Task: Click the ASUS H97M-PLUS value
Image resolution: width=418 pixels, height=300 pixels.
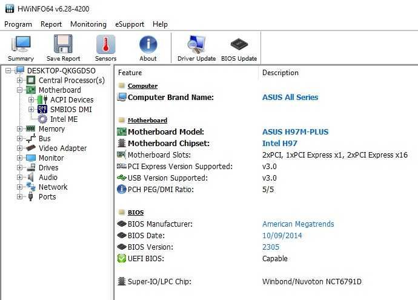Action: [296, 132]
